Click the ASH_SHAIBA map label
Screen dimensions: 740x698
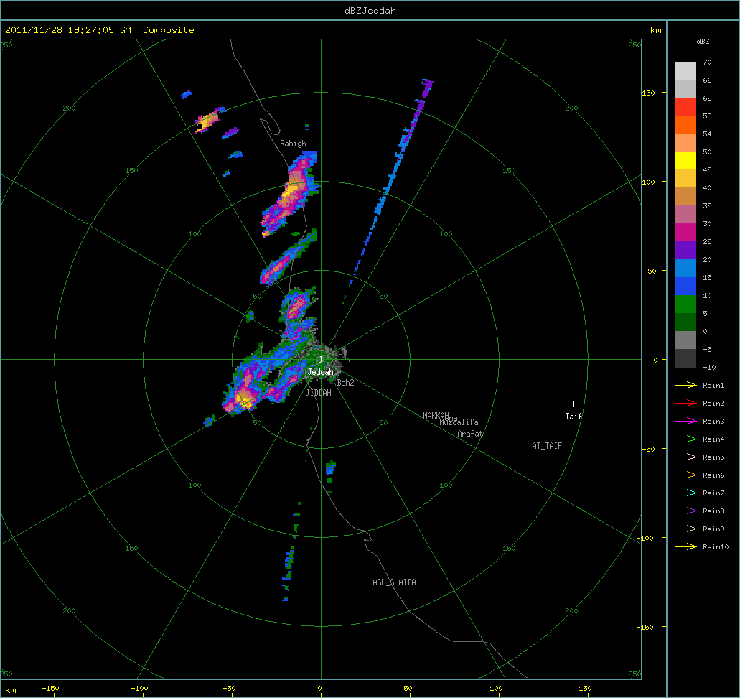(395, 583)
